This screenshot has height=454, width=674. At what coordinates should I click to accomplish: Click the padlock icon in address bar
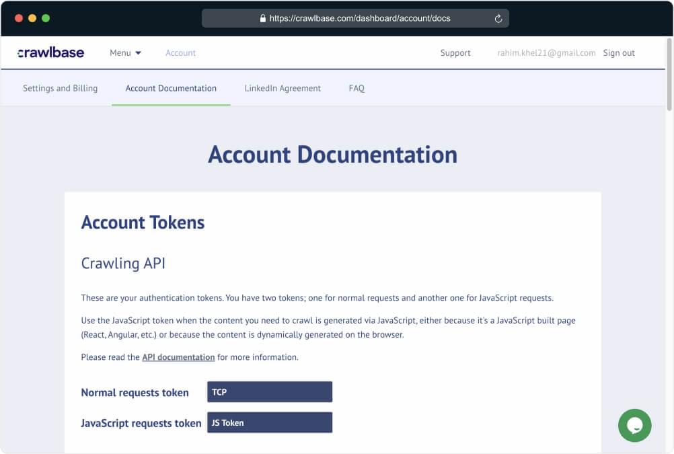(262, 18)
